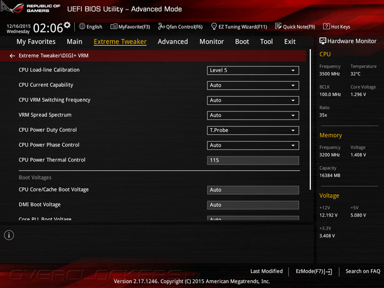This screenshot has height=288, width=384.
Task: Open the MyFavorite(F3) label
Action: tap(134, 27)
